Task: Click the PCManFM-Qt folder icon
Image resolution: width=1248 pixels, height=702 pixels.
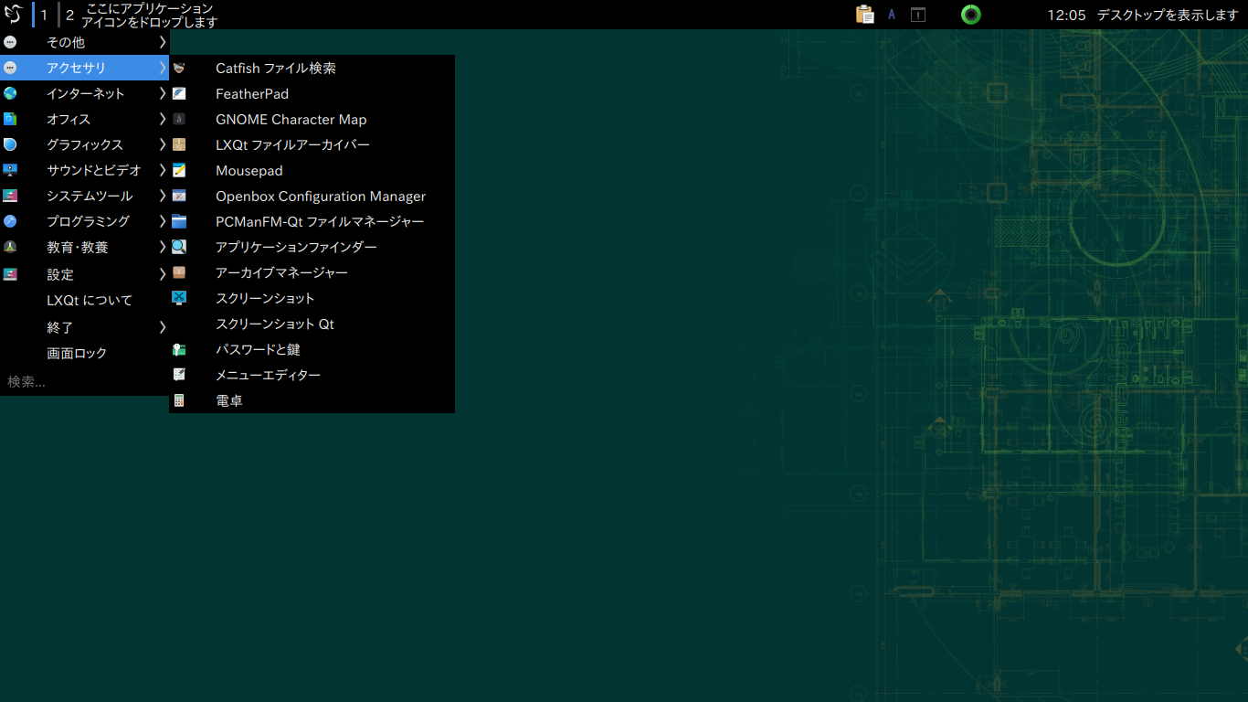Action: (x=179, y=221)
